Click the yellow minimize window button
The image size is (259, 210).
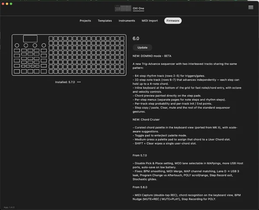[7, 4]
